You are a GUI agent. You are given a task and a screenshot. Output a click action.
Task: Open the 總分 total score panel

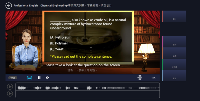(174, 16)
